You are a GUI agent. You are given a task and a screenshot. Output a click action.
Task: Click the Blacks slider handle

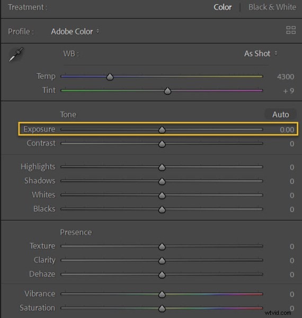pyautogui.click(x=162, y=209)
